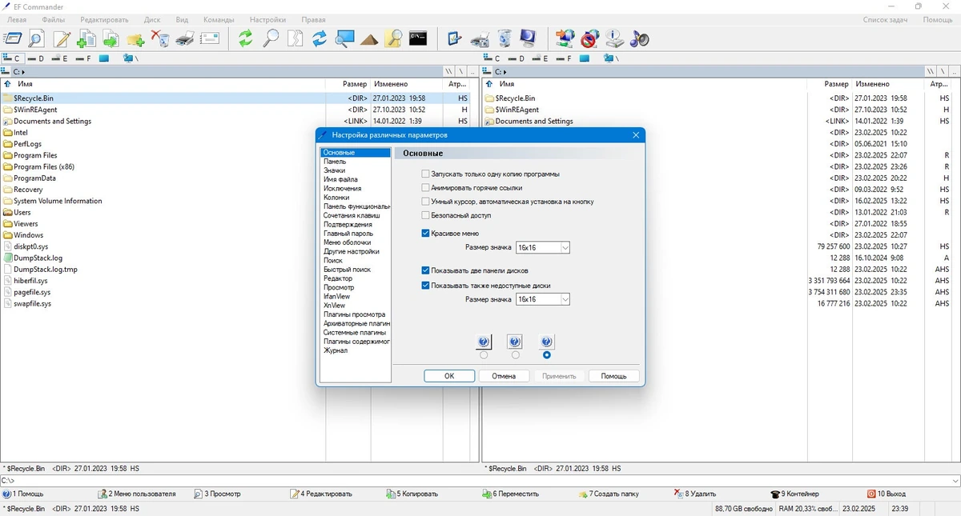Image resolution: width=961 pixels, height=516 pixels.
Task: Click the Edit file pencil toolbar icon
Action: click(62, 38)
